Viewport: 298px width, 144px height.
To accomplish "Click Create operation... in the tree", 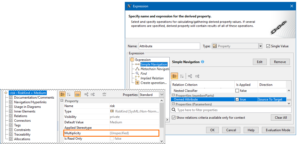I will point(154,83).
